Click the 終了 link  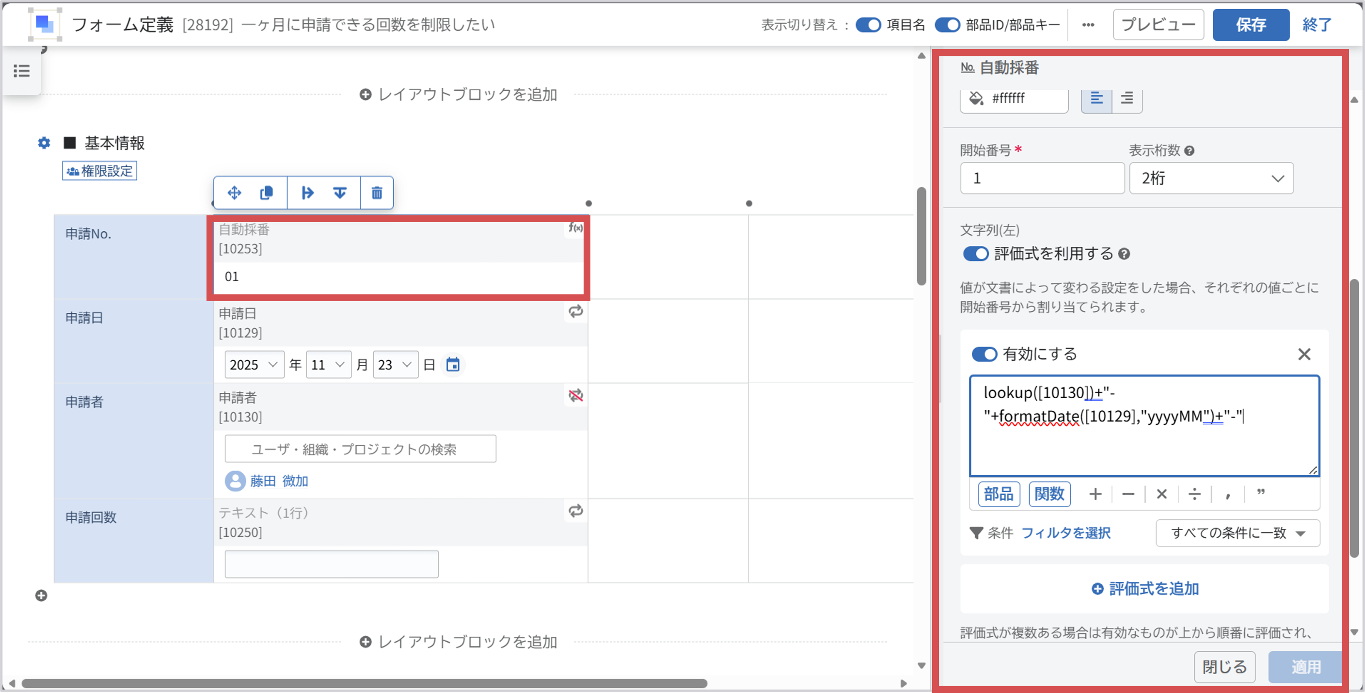point(1317,24)
